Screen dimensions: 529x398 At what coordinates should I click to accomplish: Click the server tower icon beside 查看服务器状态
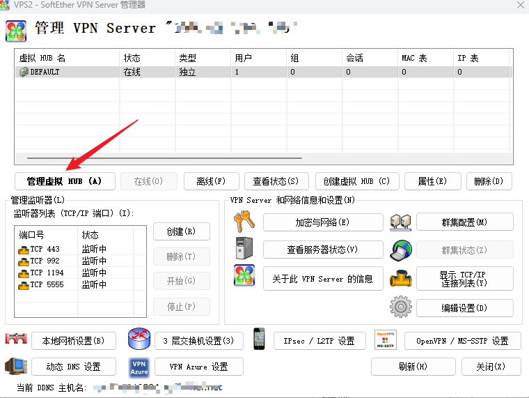coord(244,249)
